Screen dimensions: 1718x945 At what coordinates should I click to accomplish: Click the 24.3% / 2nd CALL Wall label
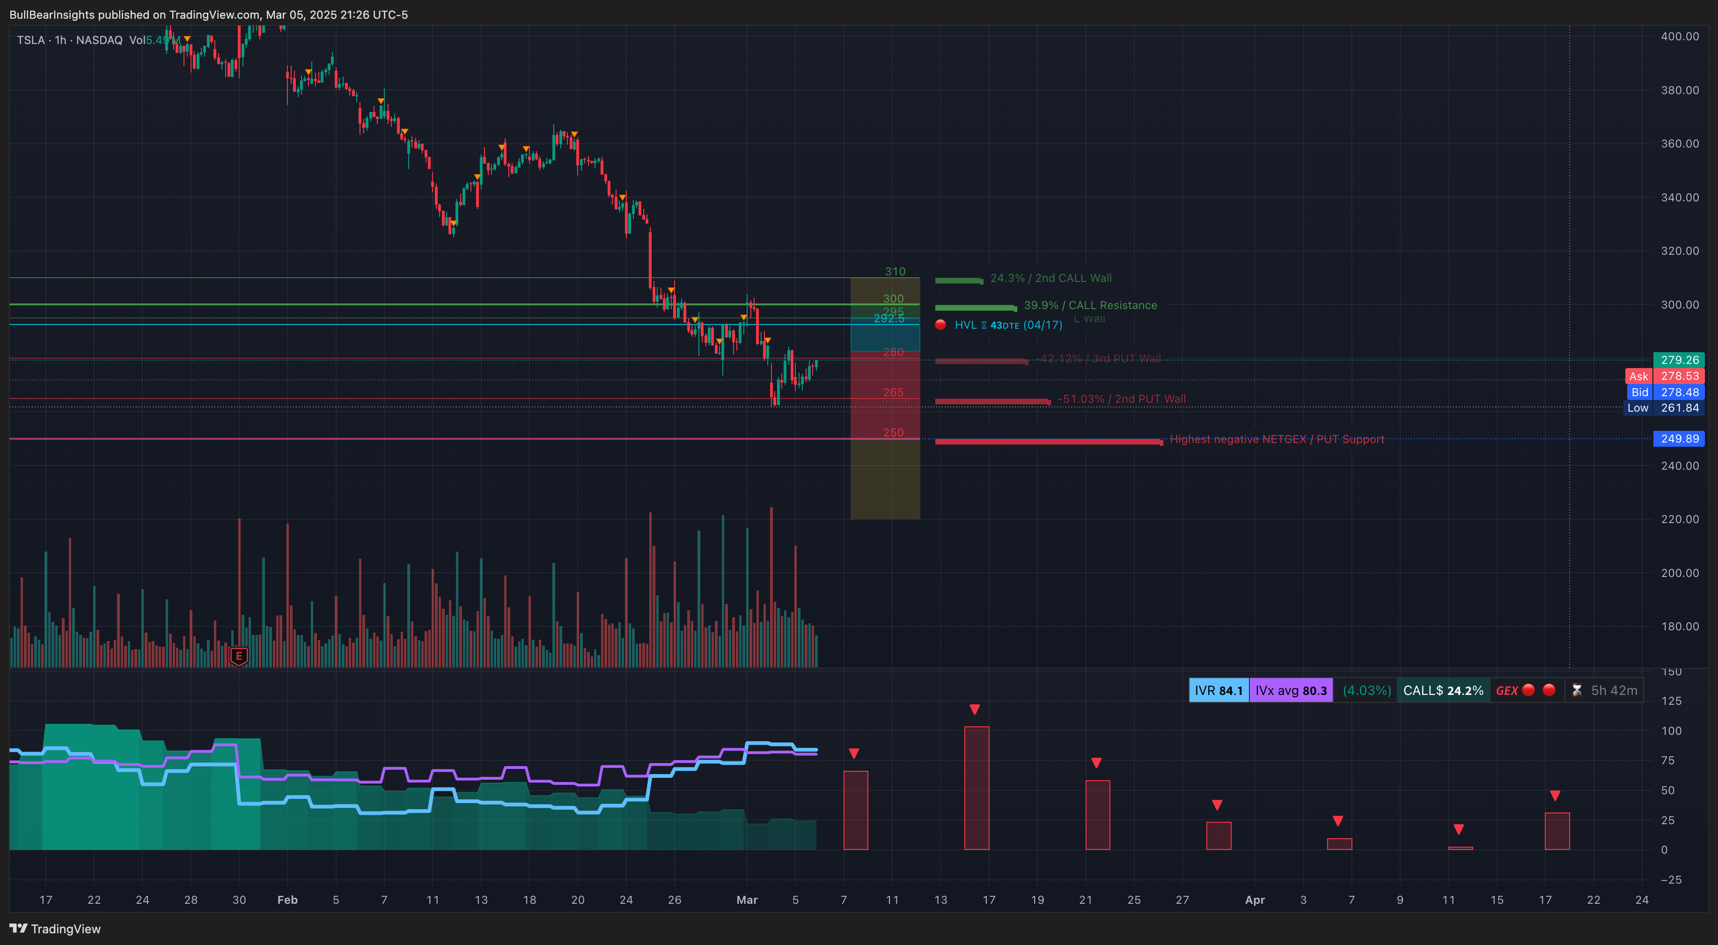(1051, 278)
